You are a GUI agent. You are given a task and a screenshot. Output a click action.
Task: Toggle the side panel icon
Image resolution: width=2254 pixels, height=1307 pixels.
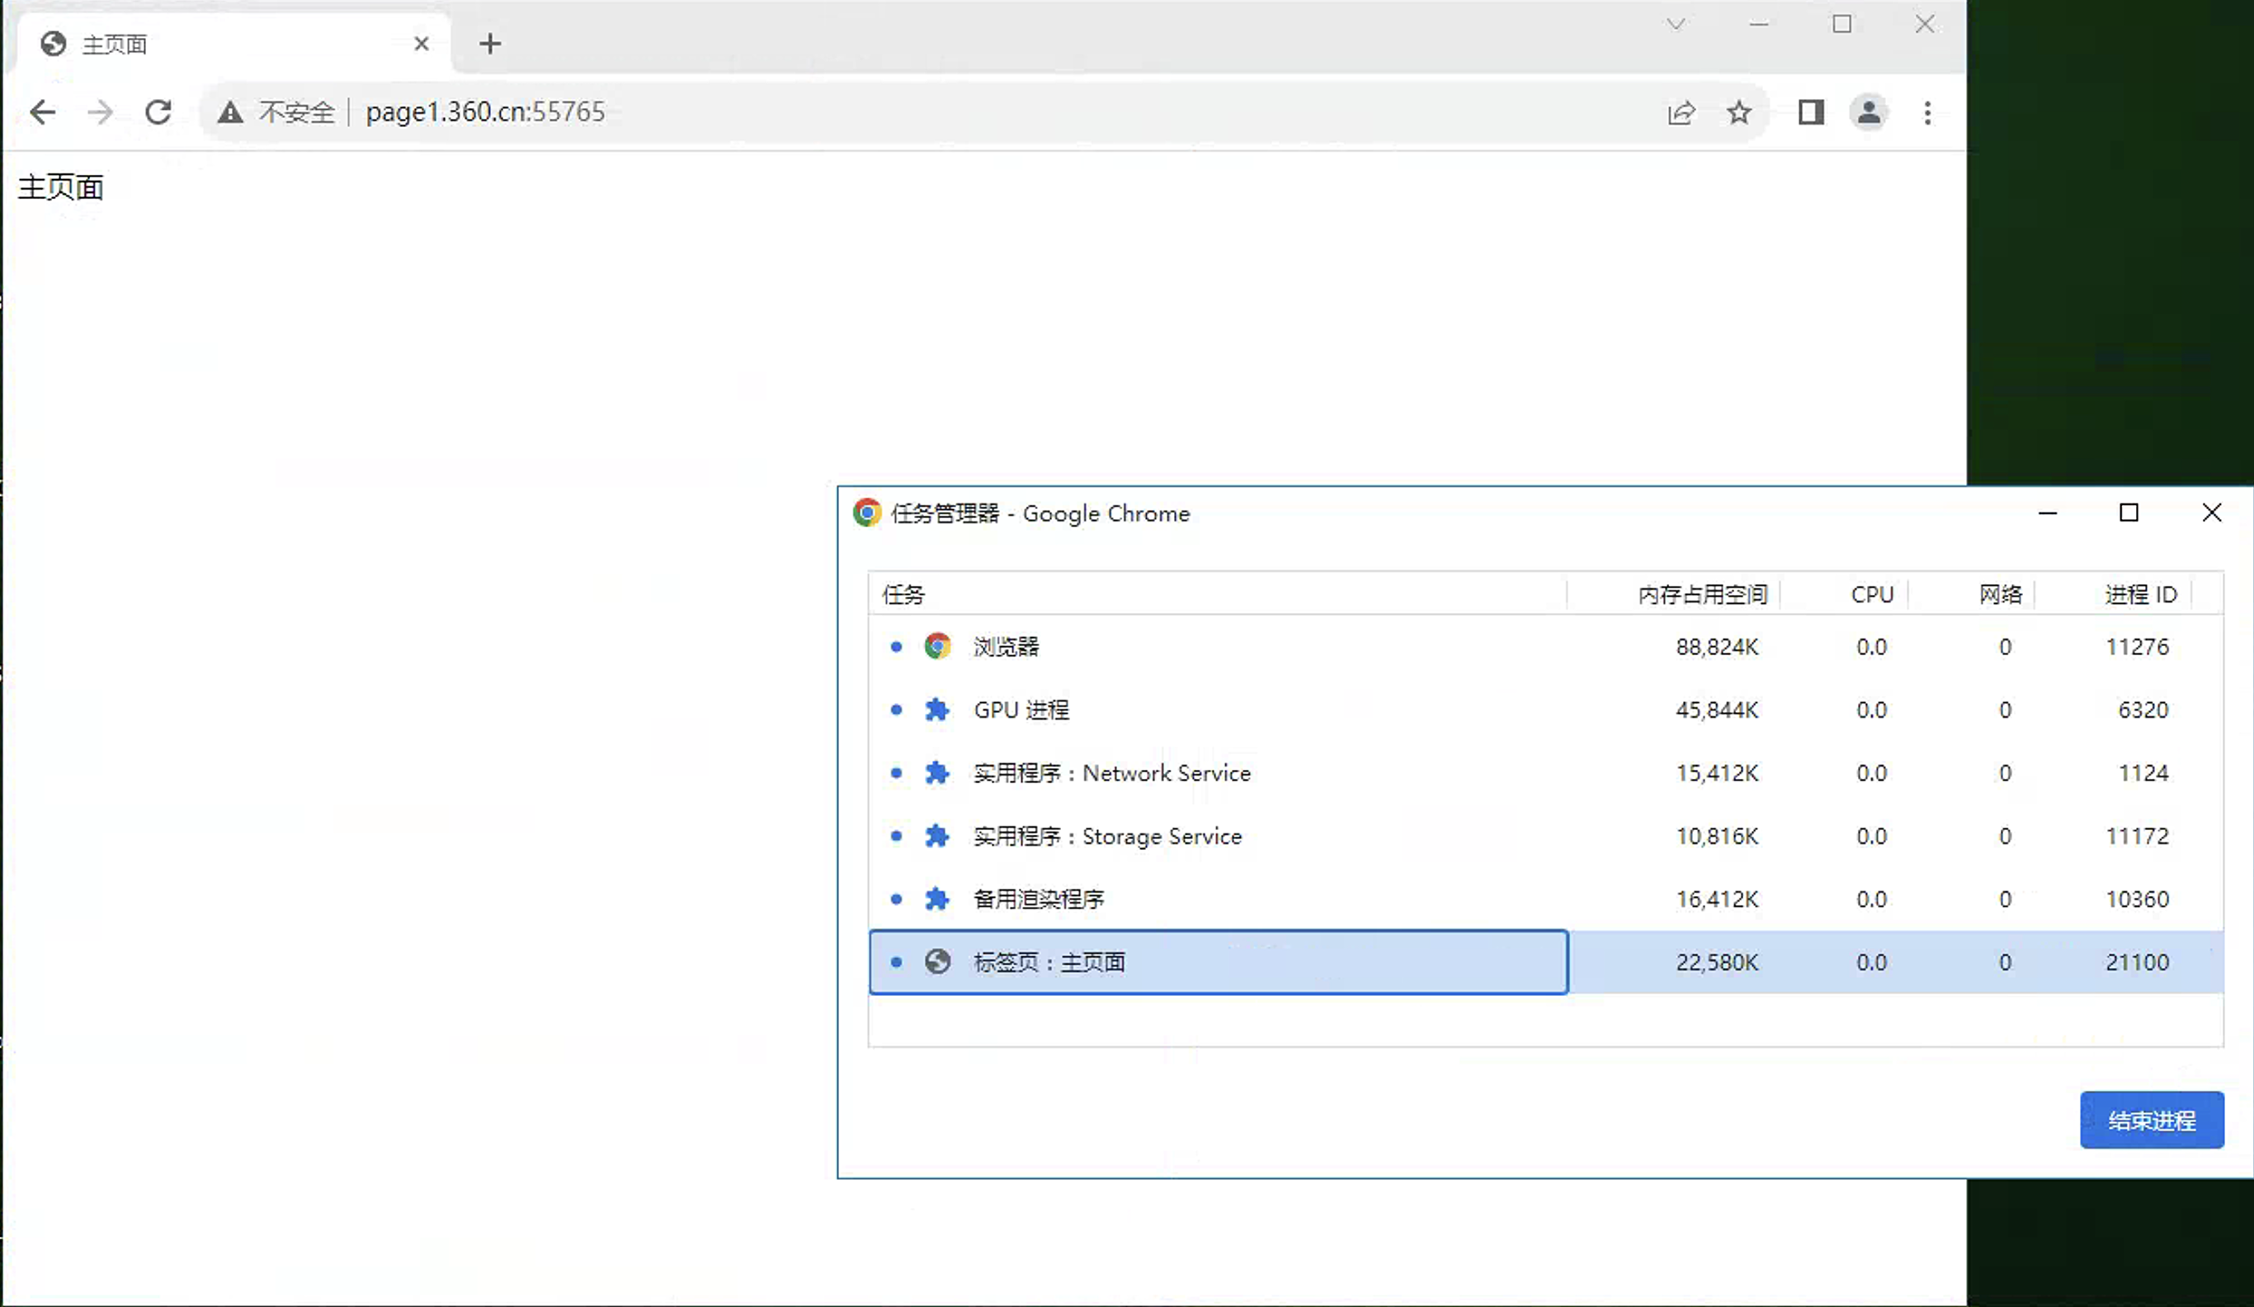pos(1810,113)
